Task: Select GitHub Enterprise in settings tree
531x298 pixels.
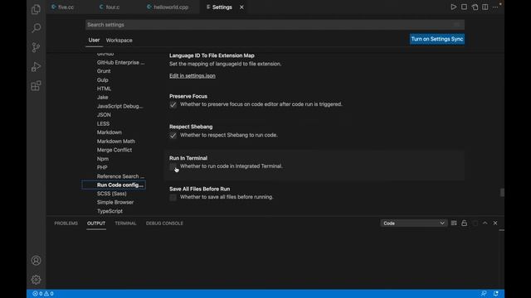Action: pyautogui.click(x=120, y=63)
